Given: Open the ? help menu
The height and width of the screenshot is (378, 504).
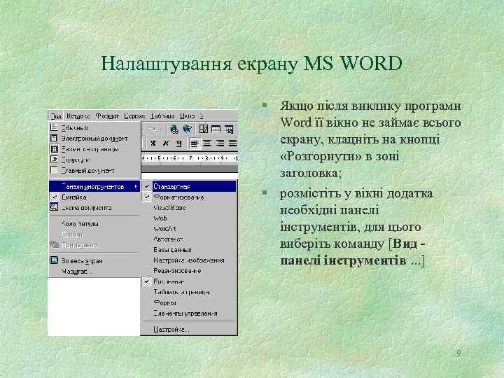Looking at the screenshot, I should (202, 116).
